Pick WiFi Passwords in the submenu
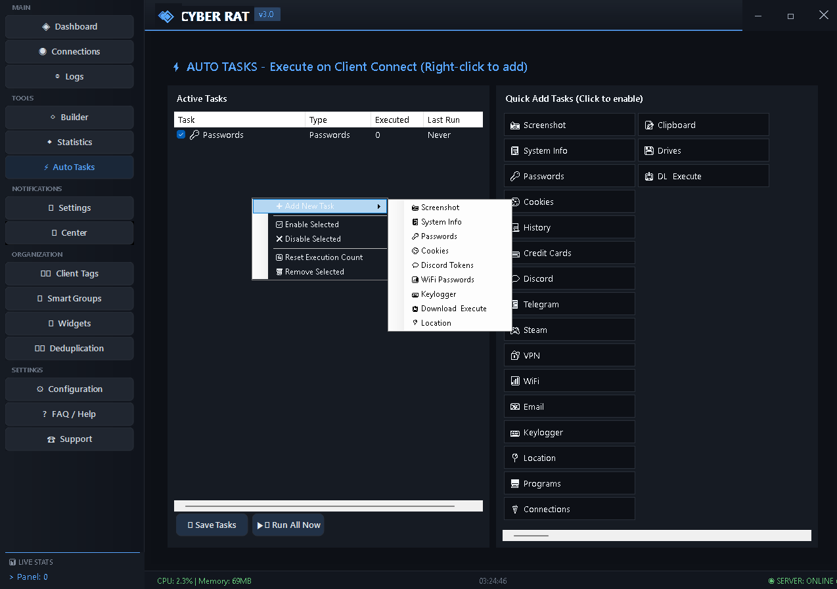The height and width of the screenshot is (589, 837). click(x=450, y=280)
